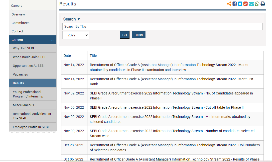
Task: Open the Contact sidebar item
Action: pyautogui.click(x=17, y=31)
